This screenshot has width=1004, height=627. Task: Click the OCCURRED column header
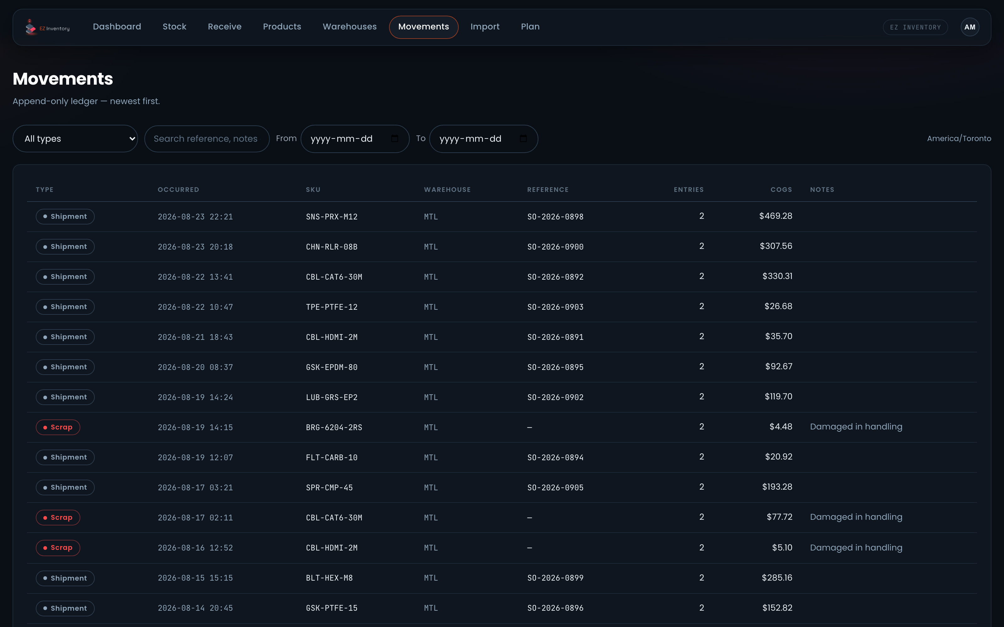pos(179,189)
